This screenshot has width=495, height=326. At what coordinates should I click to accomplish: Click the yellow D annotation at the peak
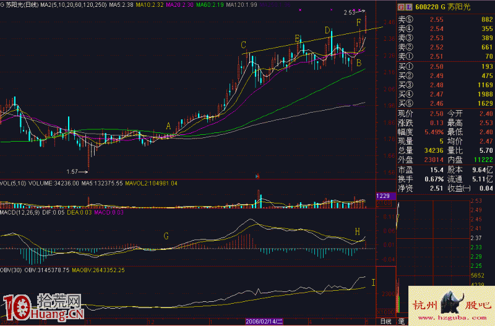click(327, 30)
